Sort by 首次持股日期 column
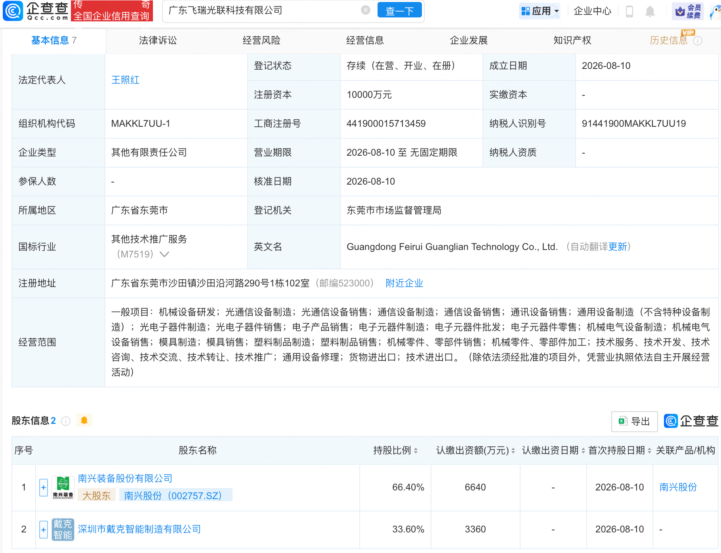721x553 pixels. tap(649, 451)
